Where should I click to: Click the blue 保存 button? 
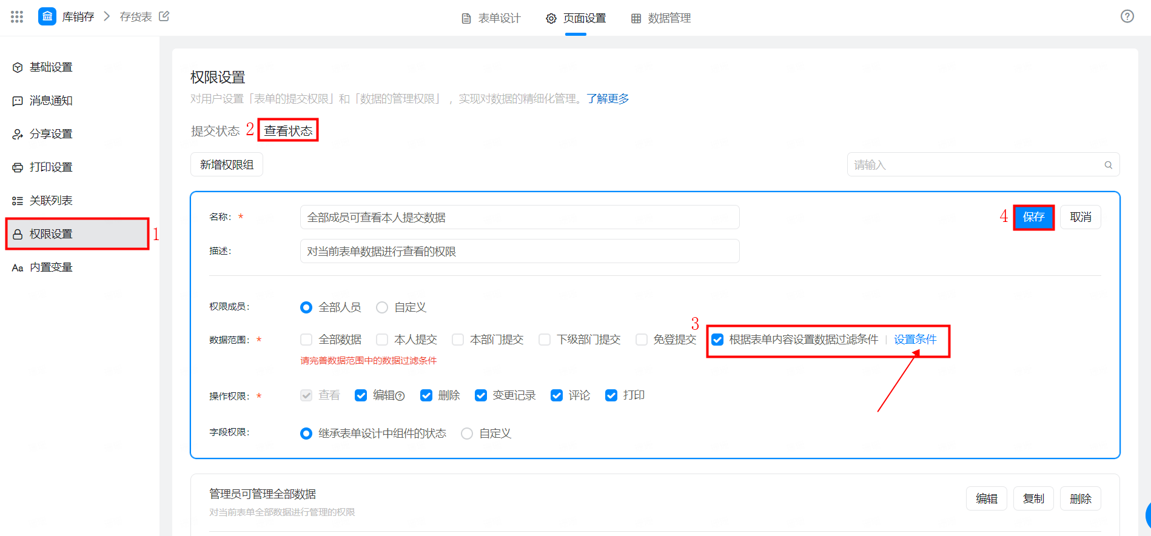click(1033, 217)
